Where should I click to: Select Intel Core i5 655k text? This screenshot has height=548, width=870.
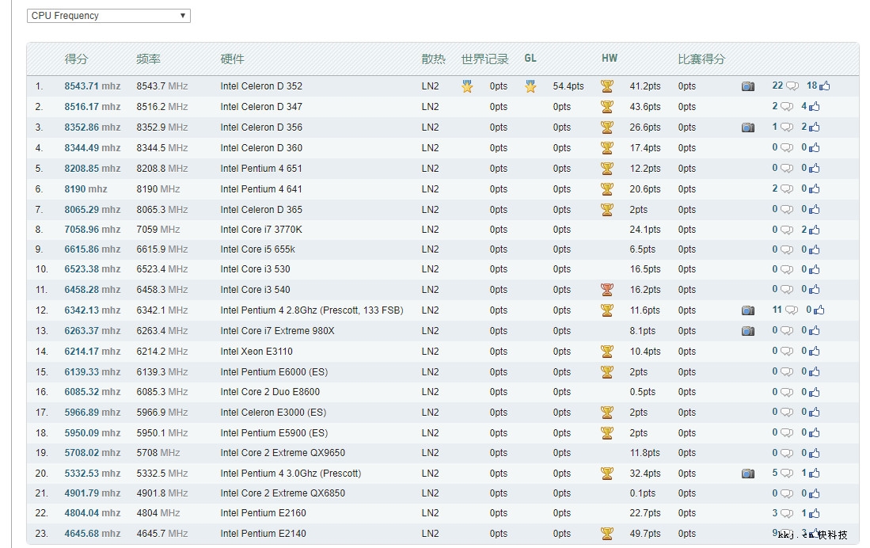(257, 249)
